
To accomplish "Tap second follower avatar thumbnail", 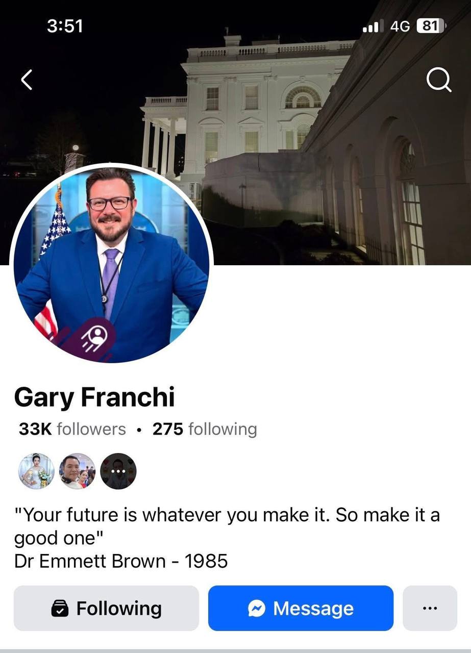I will coord(77,471).
